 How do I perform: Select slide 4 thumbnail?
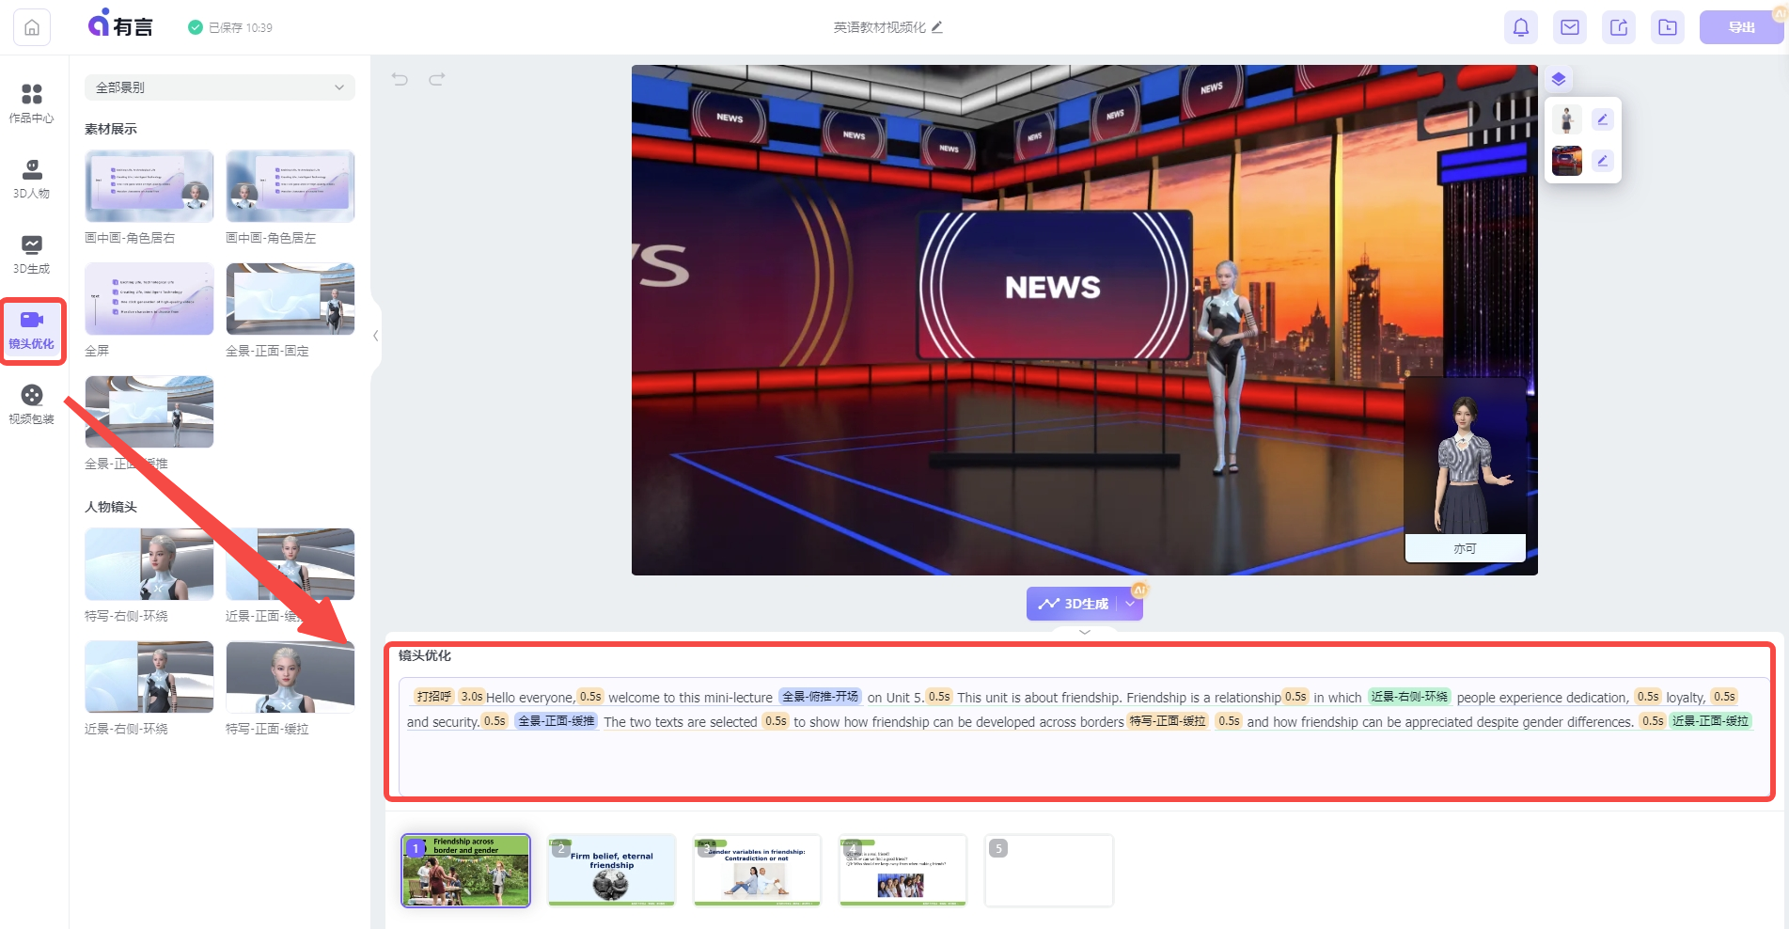pyautogui.click(x=902, y=871)
